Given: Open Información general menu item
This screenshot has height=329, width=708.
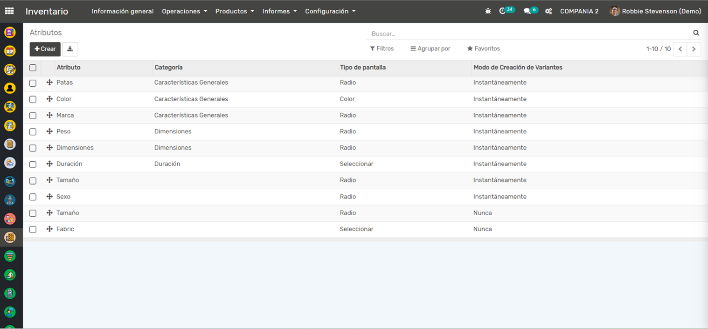Looking at the screenshot, I should coord(123,11).
